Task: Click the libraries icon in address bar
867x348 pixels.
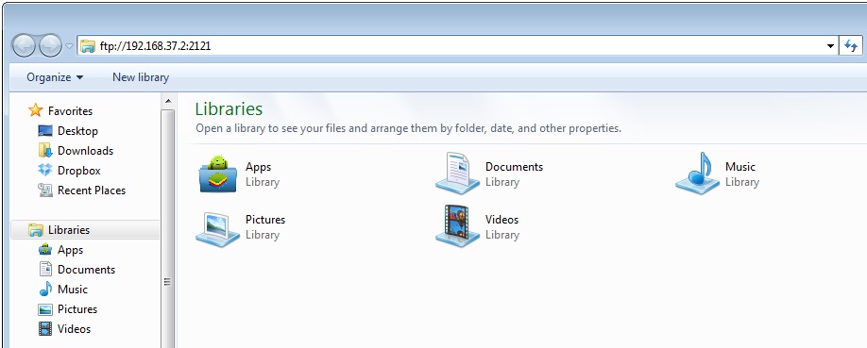Action: [88, 46]
